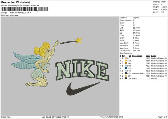Click the Height value 4.09 in
The image size is (168, 119).
[x=164, y=7]
